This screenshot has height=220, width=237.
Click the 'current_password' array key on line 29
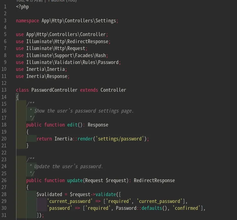70,201
